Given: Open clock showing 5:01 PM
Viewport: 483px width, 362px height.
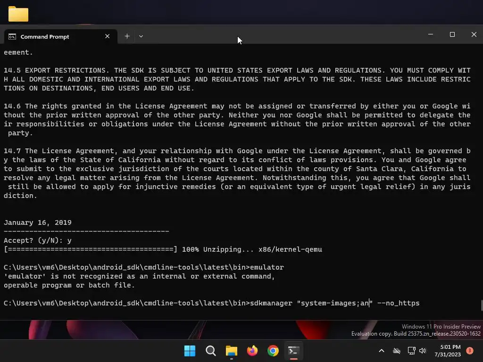Looking at the screenshot, I should click(448, 351).
